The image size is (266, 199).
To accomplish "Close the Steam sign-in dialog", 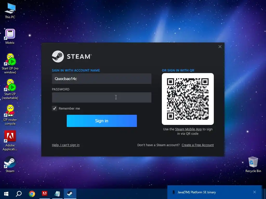I will (x=220, y=47).
